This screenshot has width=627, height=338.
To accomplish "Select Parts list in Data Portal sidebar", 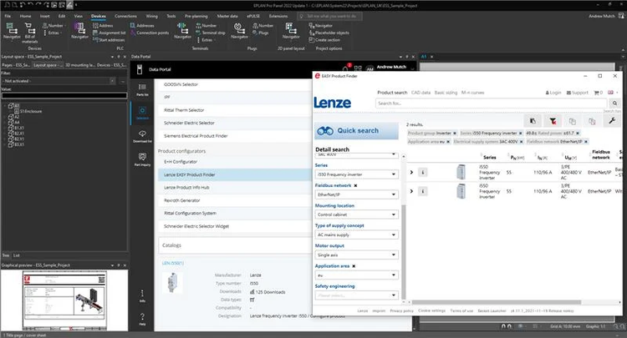I will tap(142, 90).
